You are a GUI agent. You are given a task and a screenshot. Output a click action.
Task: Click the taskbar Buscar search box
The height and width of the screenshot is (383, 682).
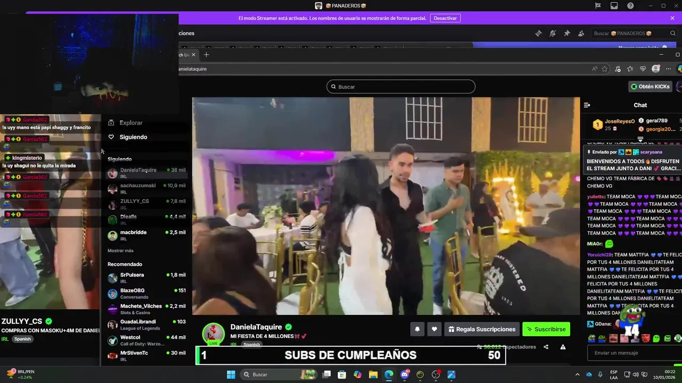280,374
